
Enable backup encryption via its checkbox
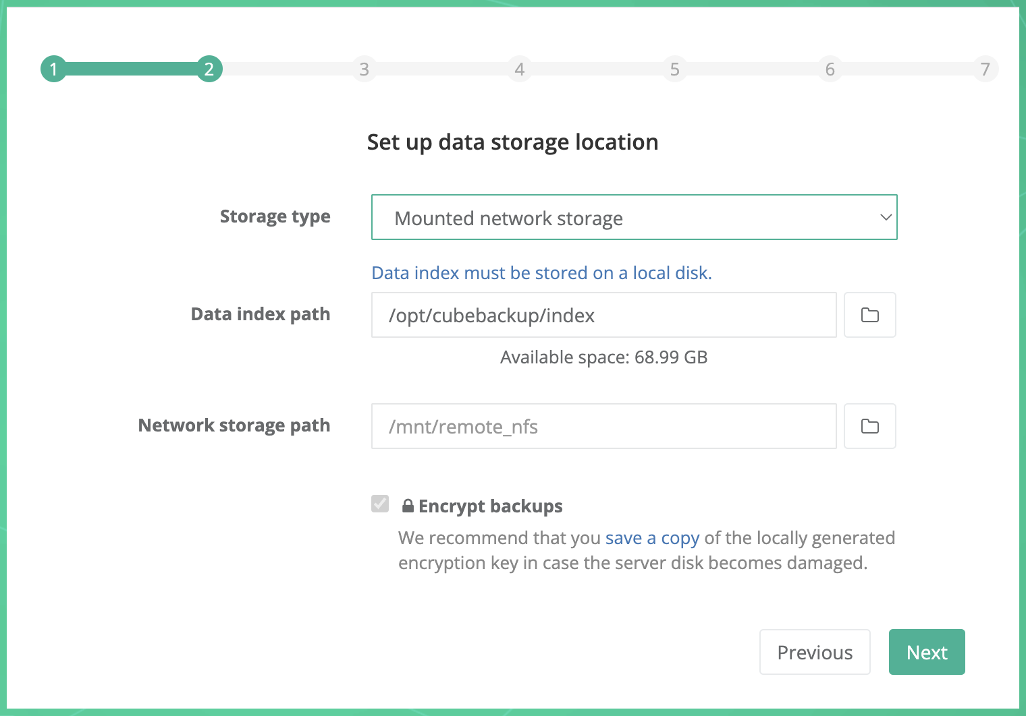click(x=380, y=504)
